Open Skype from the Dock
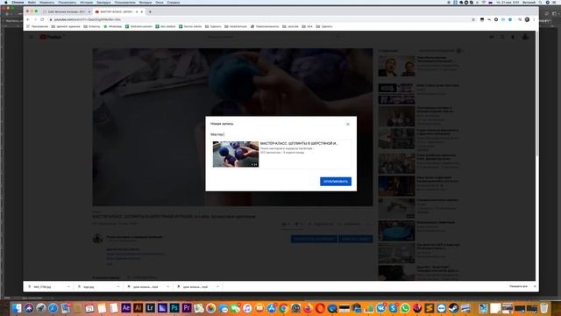Screen dimensions: 561x316 coord(393,308)
